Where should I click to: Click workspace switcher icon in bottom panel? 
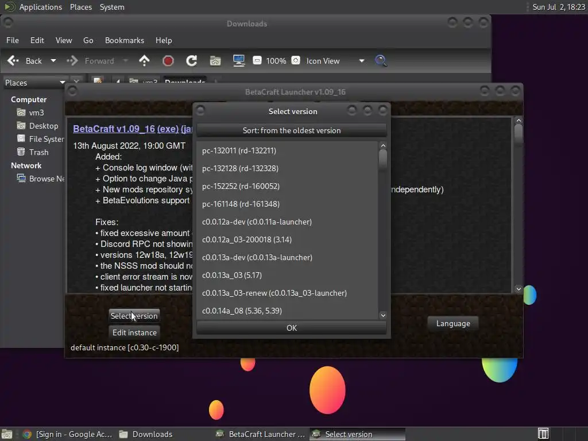[x=543, y=434]
